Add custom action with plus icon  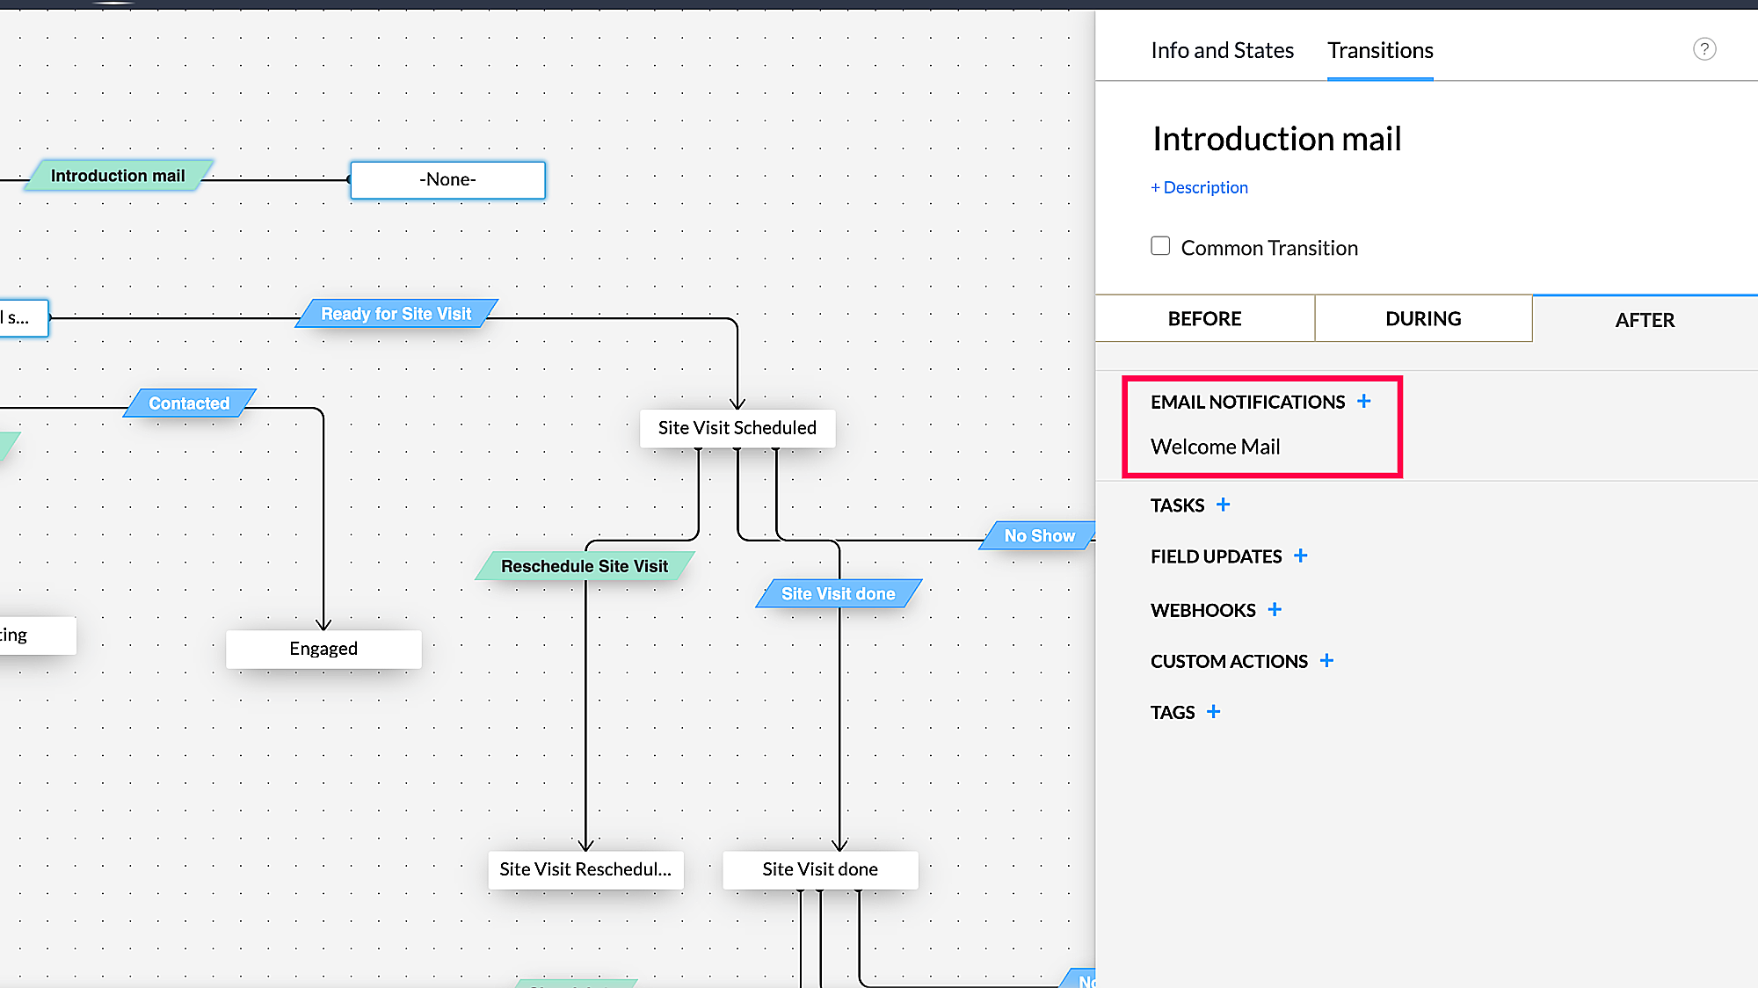[x=1326, y=660]
